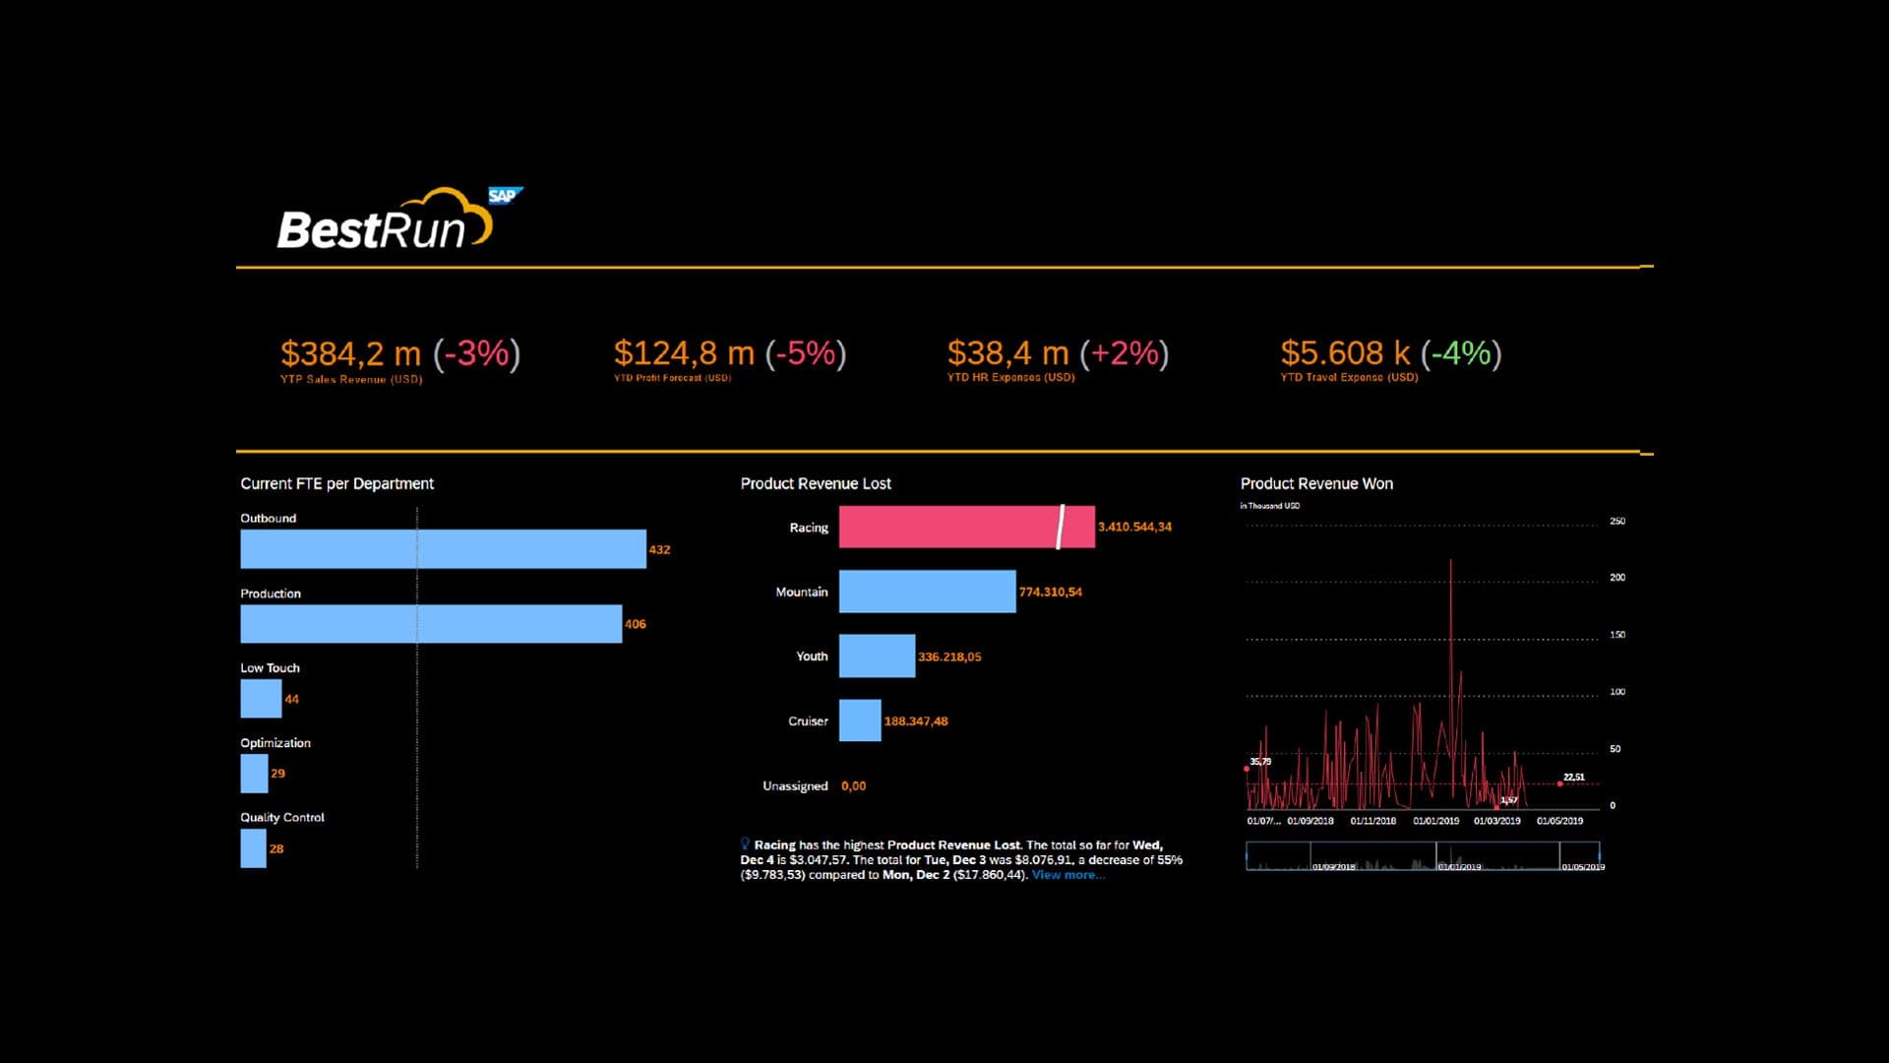
Task: Click the 432 value label for Outbound
Action: tap(659, 549)
